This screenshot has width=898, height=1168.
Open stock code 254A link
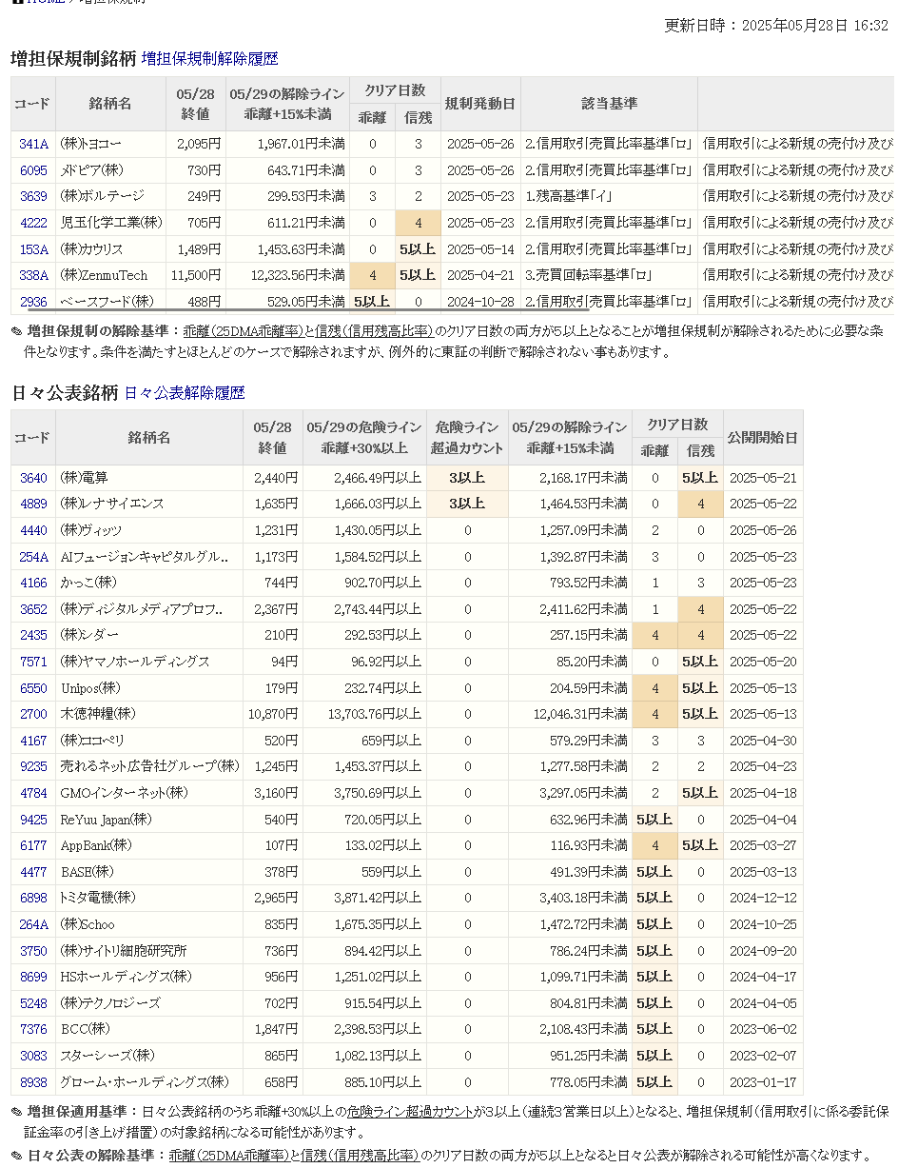(x=33, y=557)
